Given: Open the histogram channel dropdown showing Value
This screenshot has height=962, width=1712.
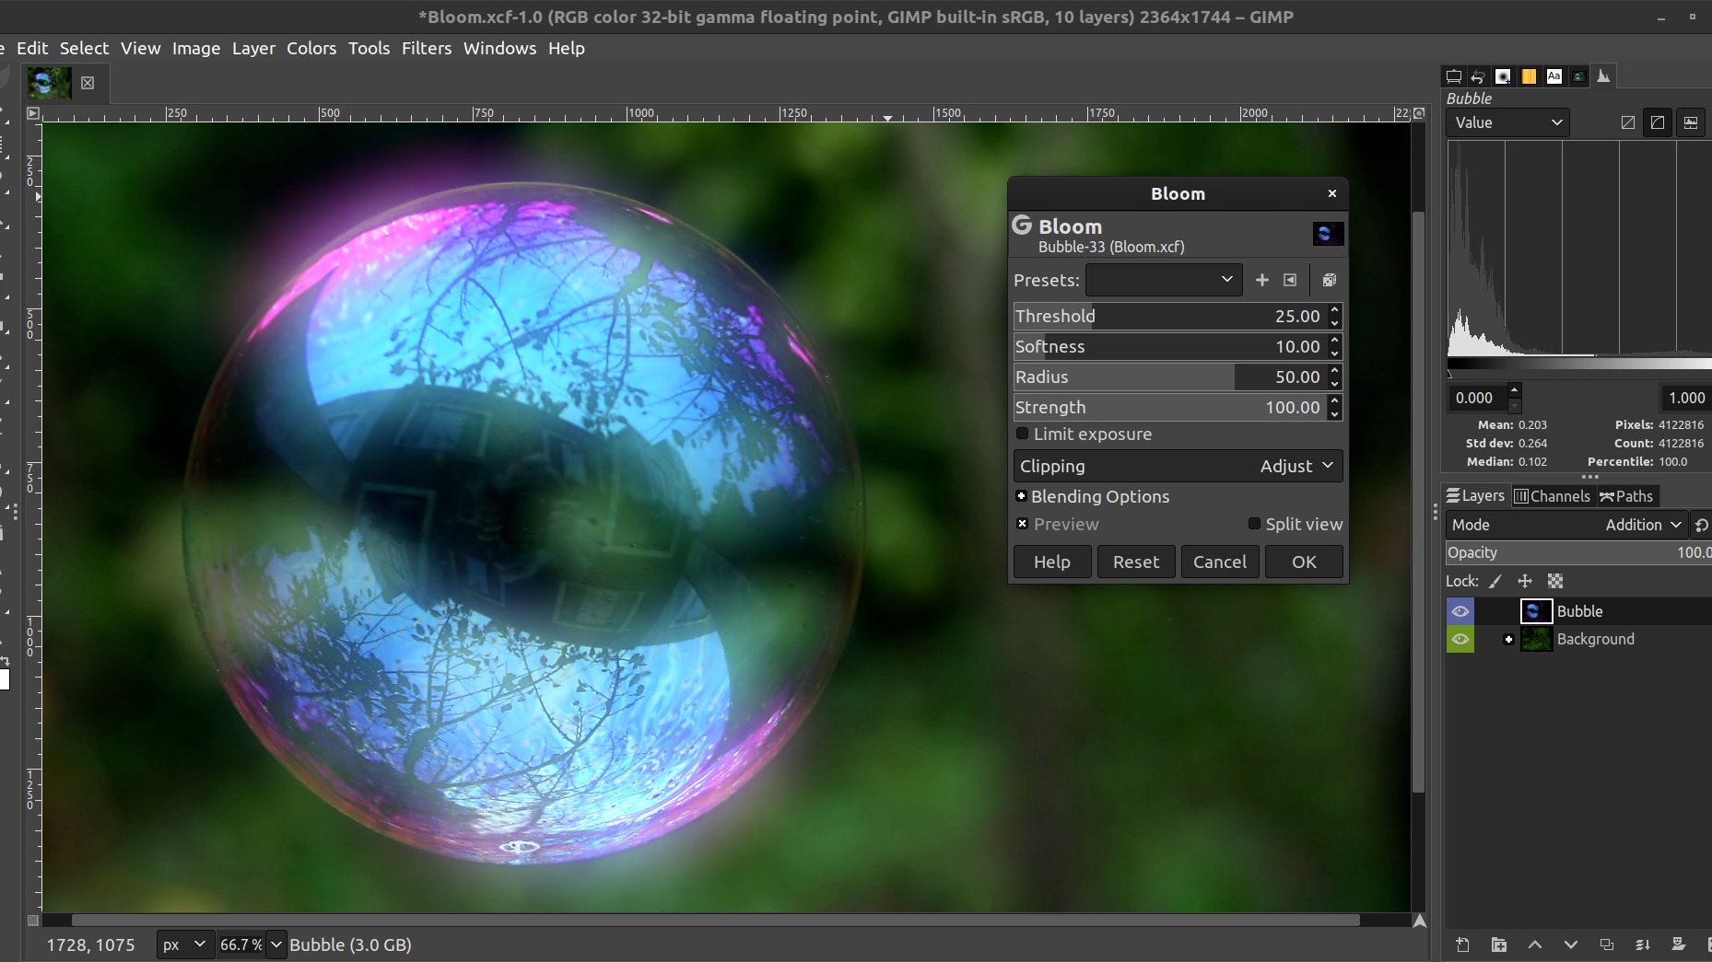Looking at the screenshot, I should [x=1506, y=122].
